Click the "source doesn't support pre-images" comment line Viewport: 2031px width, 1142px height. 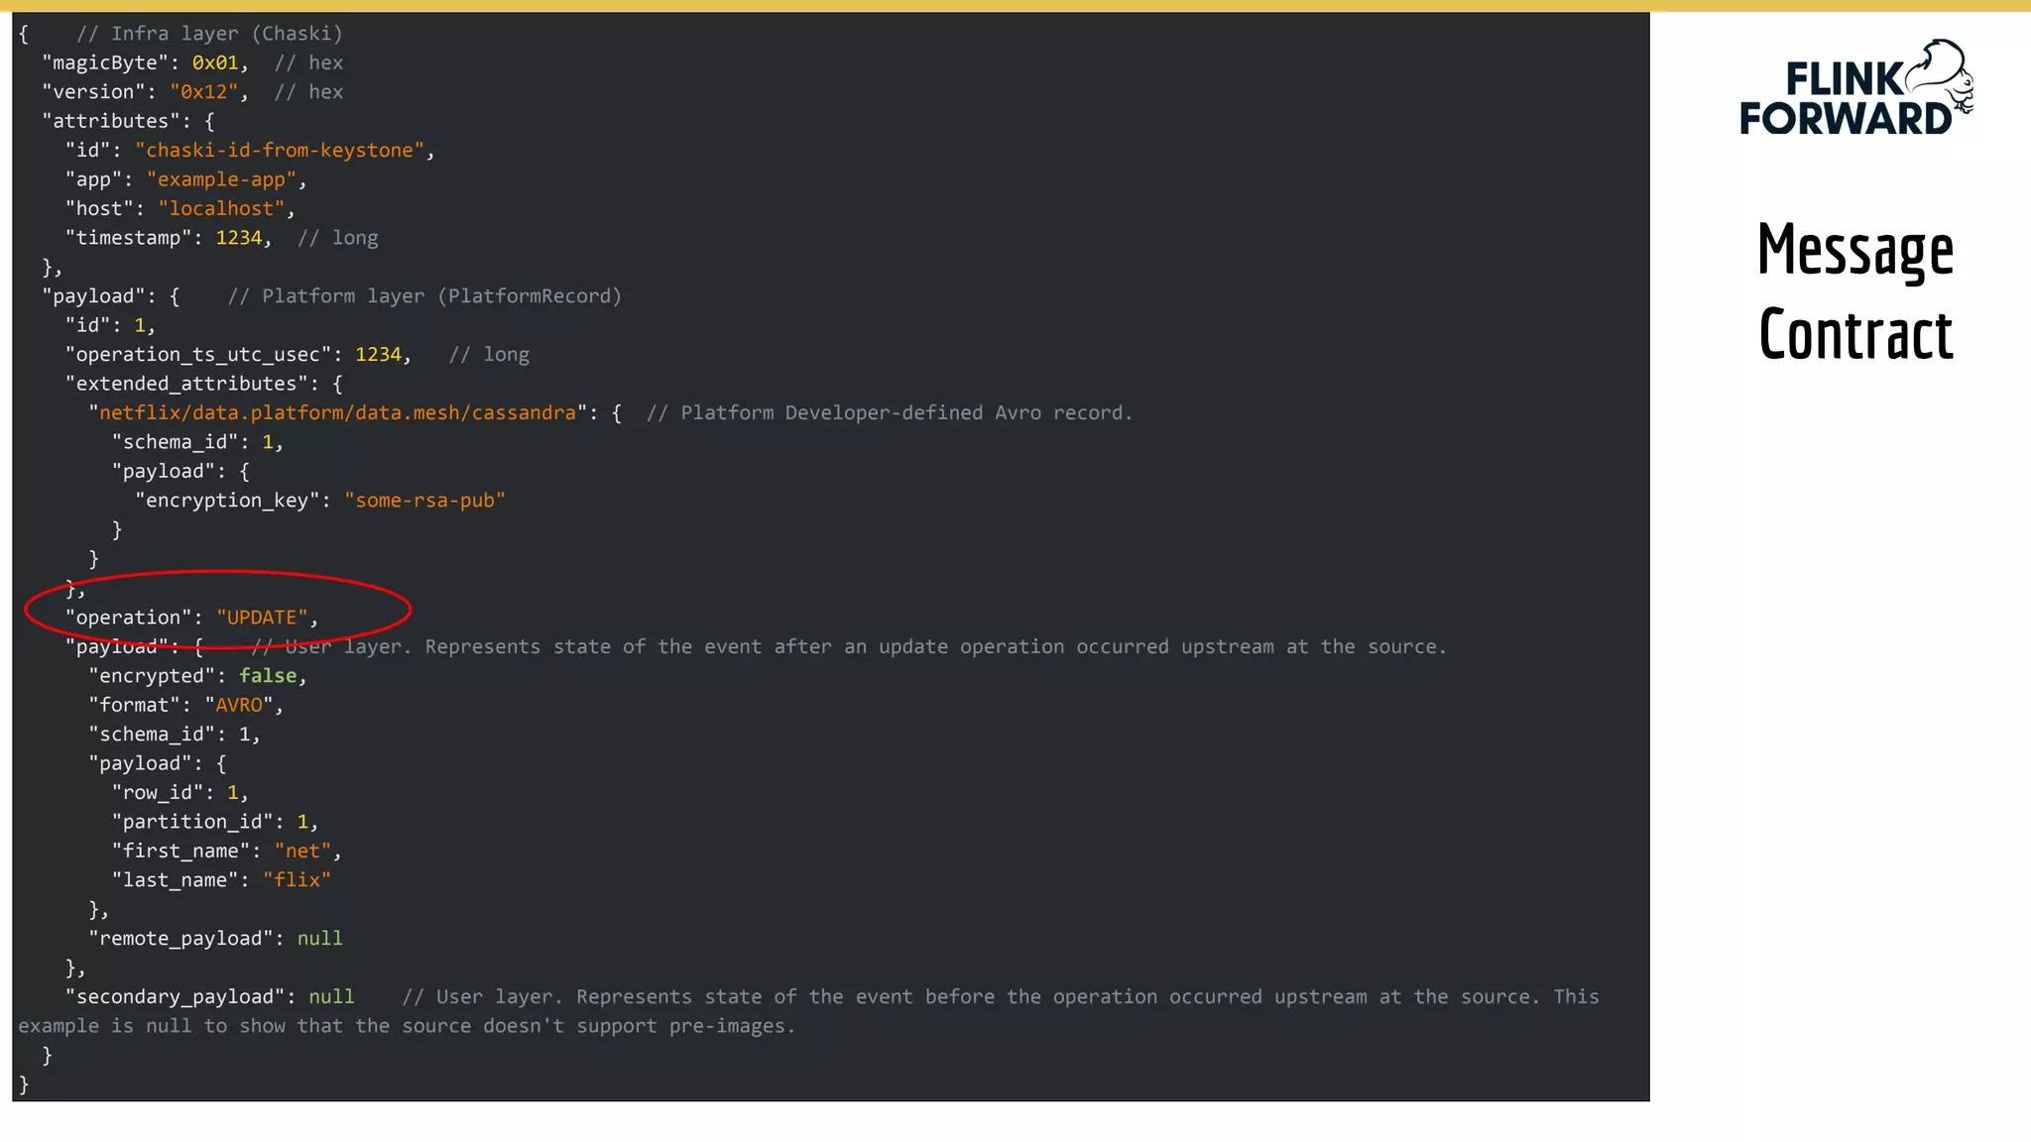point(407,1026)
